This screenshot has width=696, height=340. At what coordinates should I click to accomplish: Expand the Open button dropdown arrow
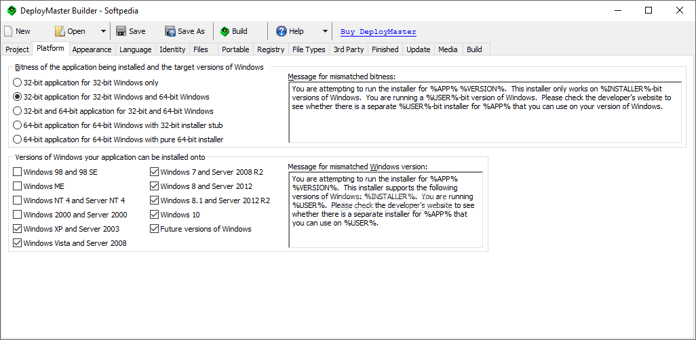point(103,31)
